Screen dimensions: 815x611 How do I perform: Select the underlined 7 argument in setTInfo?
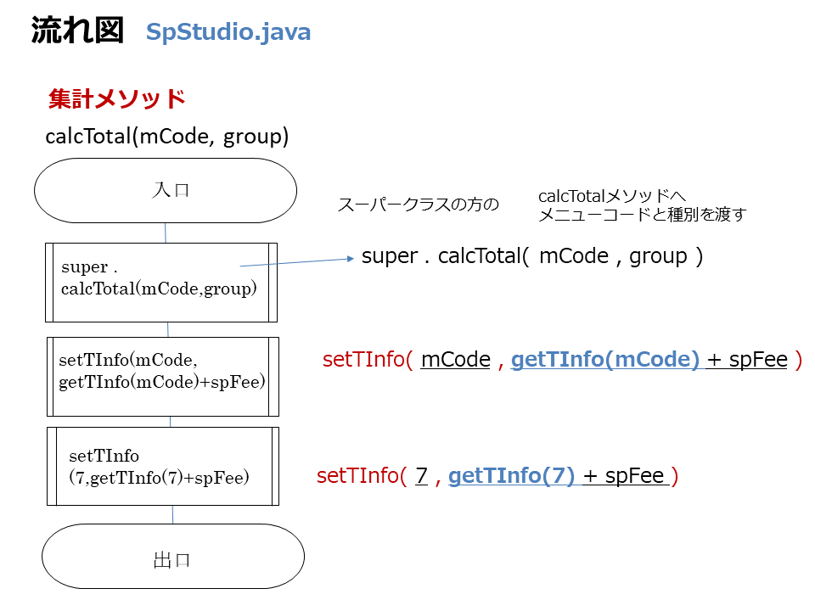pyautogui.click(x=422, y=475)
